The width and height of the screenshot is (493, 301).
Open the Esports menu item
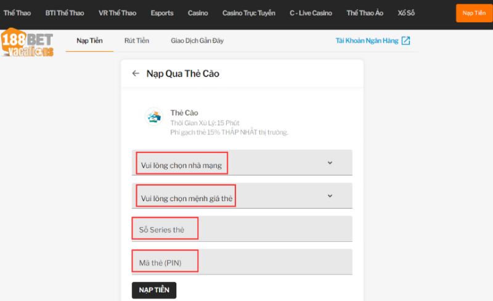click(x=162, y=13)
